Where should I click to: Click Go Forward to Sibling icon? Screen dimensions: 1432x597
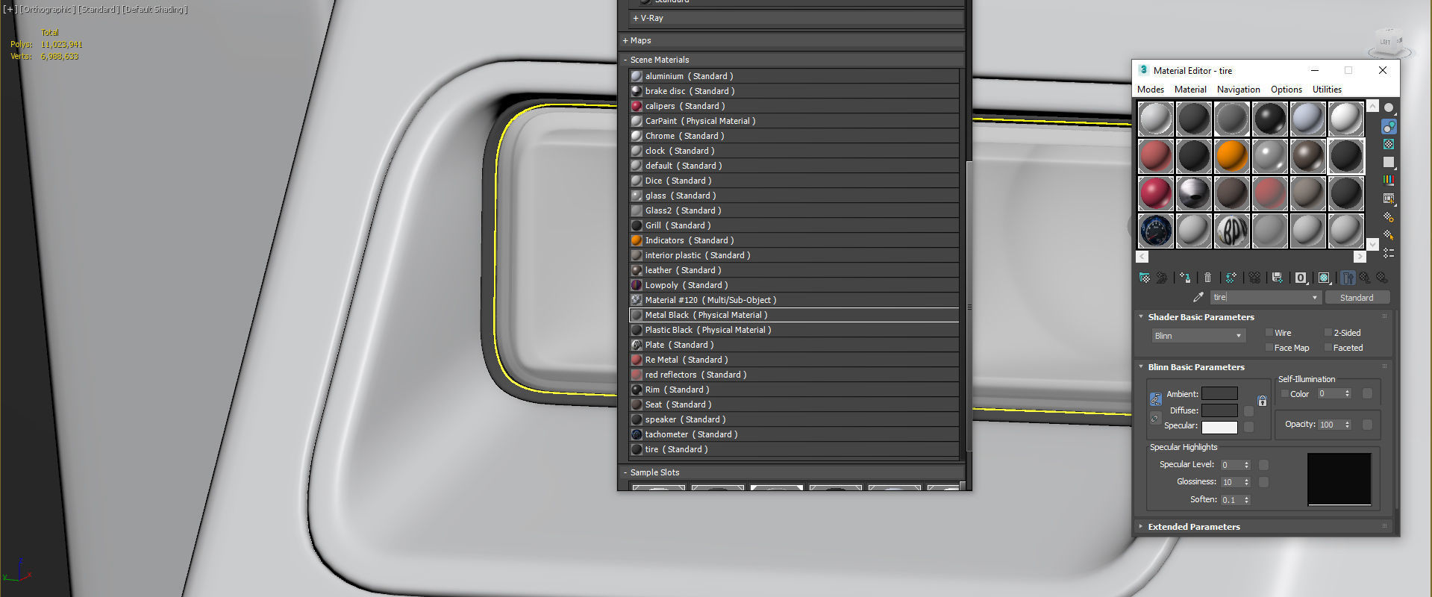pyautogui.click(x=1382, y=278)
